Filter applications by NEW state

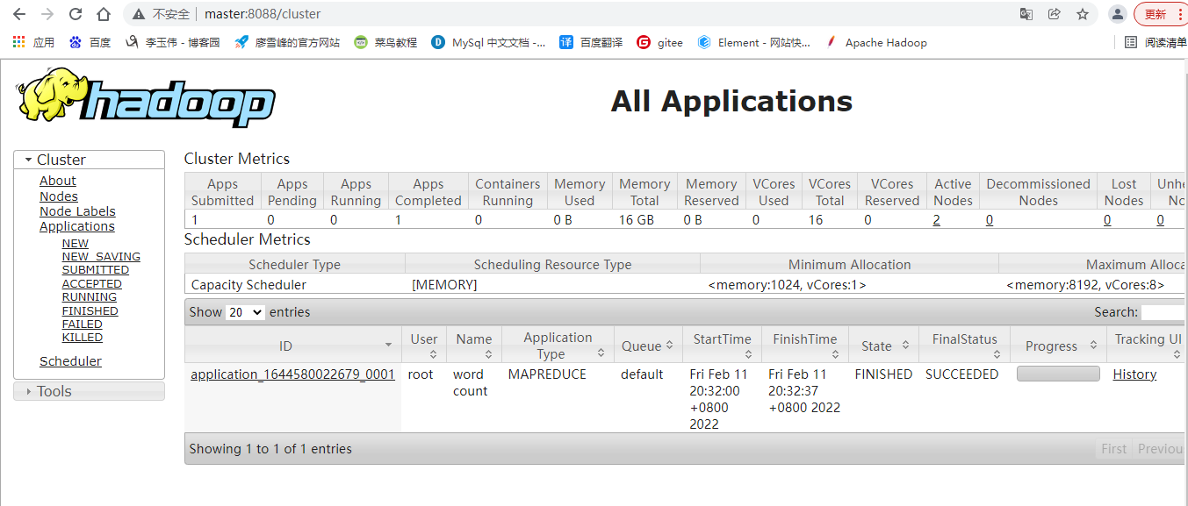coord(76,244)
